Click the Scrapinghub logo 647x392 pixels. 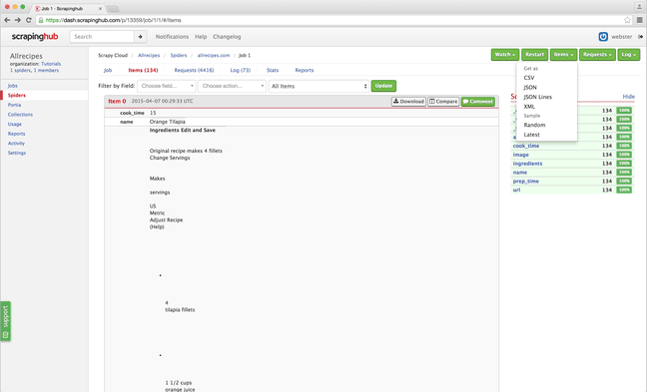point(35,37)
